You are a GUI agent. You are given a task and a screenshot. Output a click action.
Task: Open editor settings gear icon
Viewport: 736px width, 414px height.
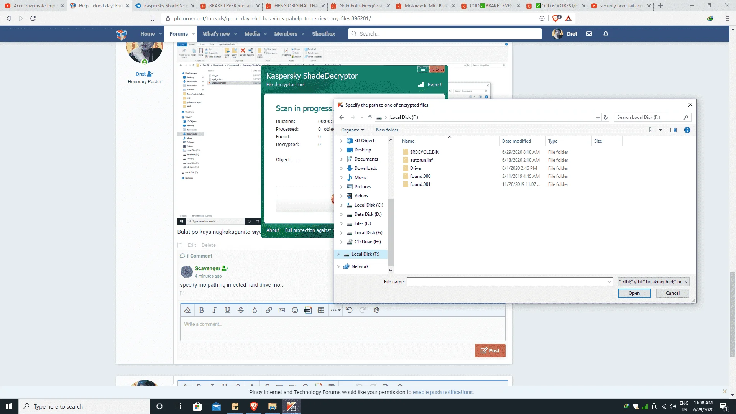pyautogui.click(x=376, y=310)
